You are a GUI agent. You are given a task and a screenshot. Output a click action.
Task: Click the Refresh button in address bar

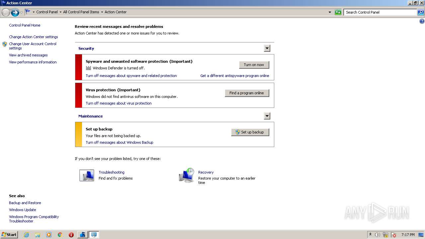(338, 12)
